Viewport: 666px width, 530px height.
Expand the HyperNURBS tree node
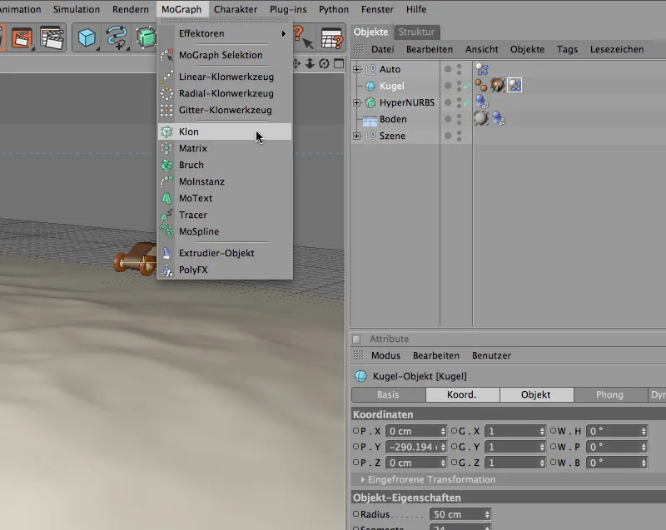coord(357,102)
